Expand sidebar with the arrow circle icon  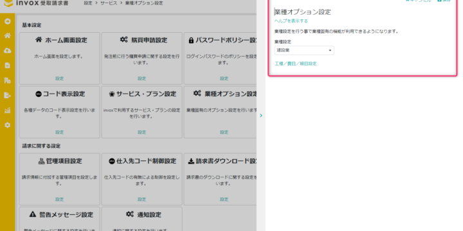(7, 21)
